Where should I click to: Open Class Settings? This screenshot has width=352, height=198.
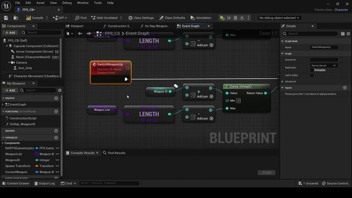(141, 18)
